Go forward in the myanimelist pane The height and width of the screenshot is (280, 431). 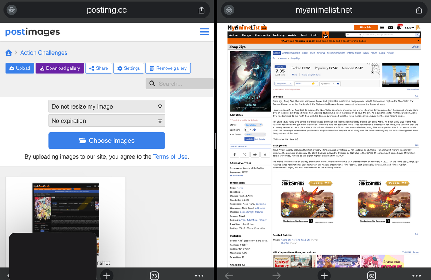coord(276,276)
